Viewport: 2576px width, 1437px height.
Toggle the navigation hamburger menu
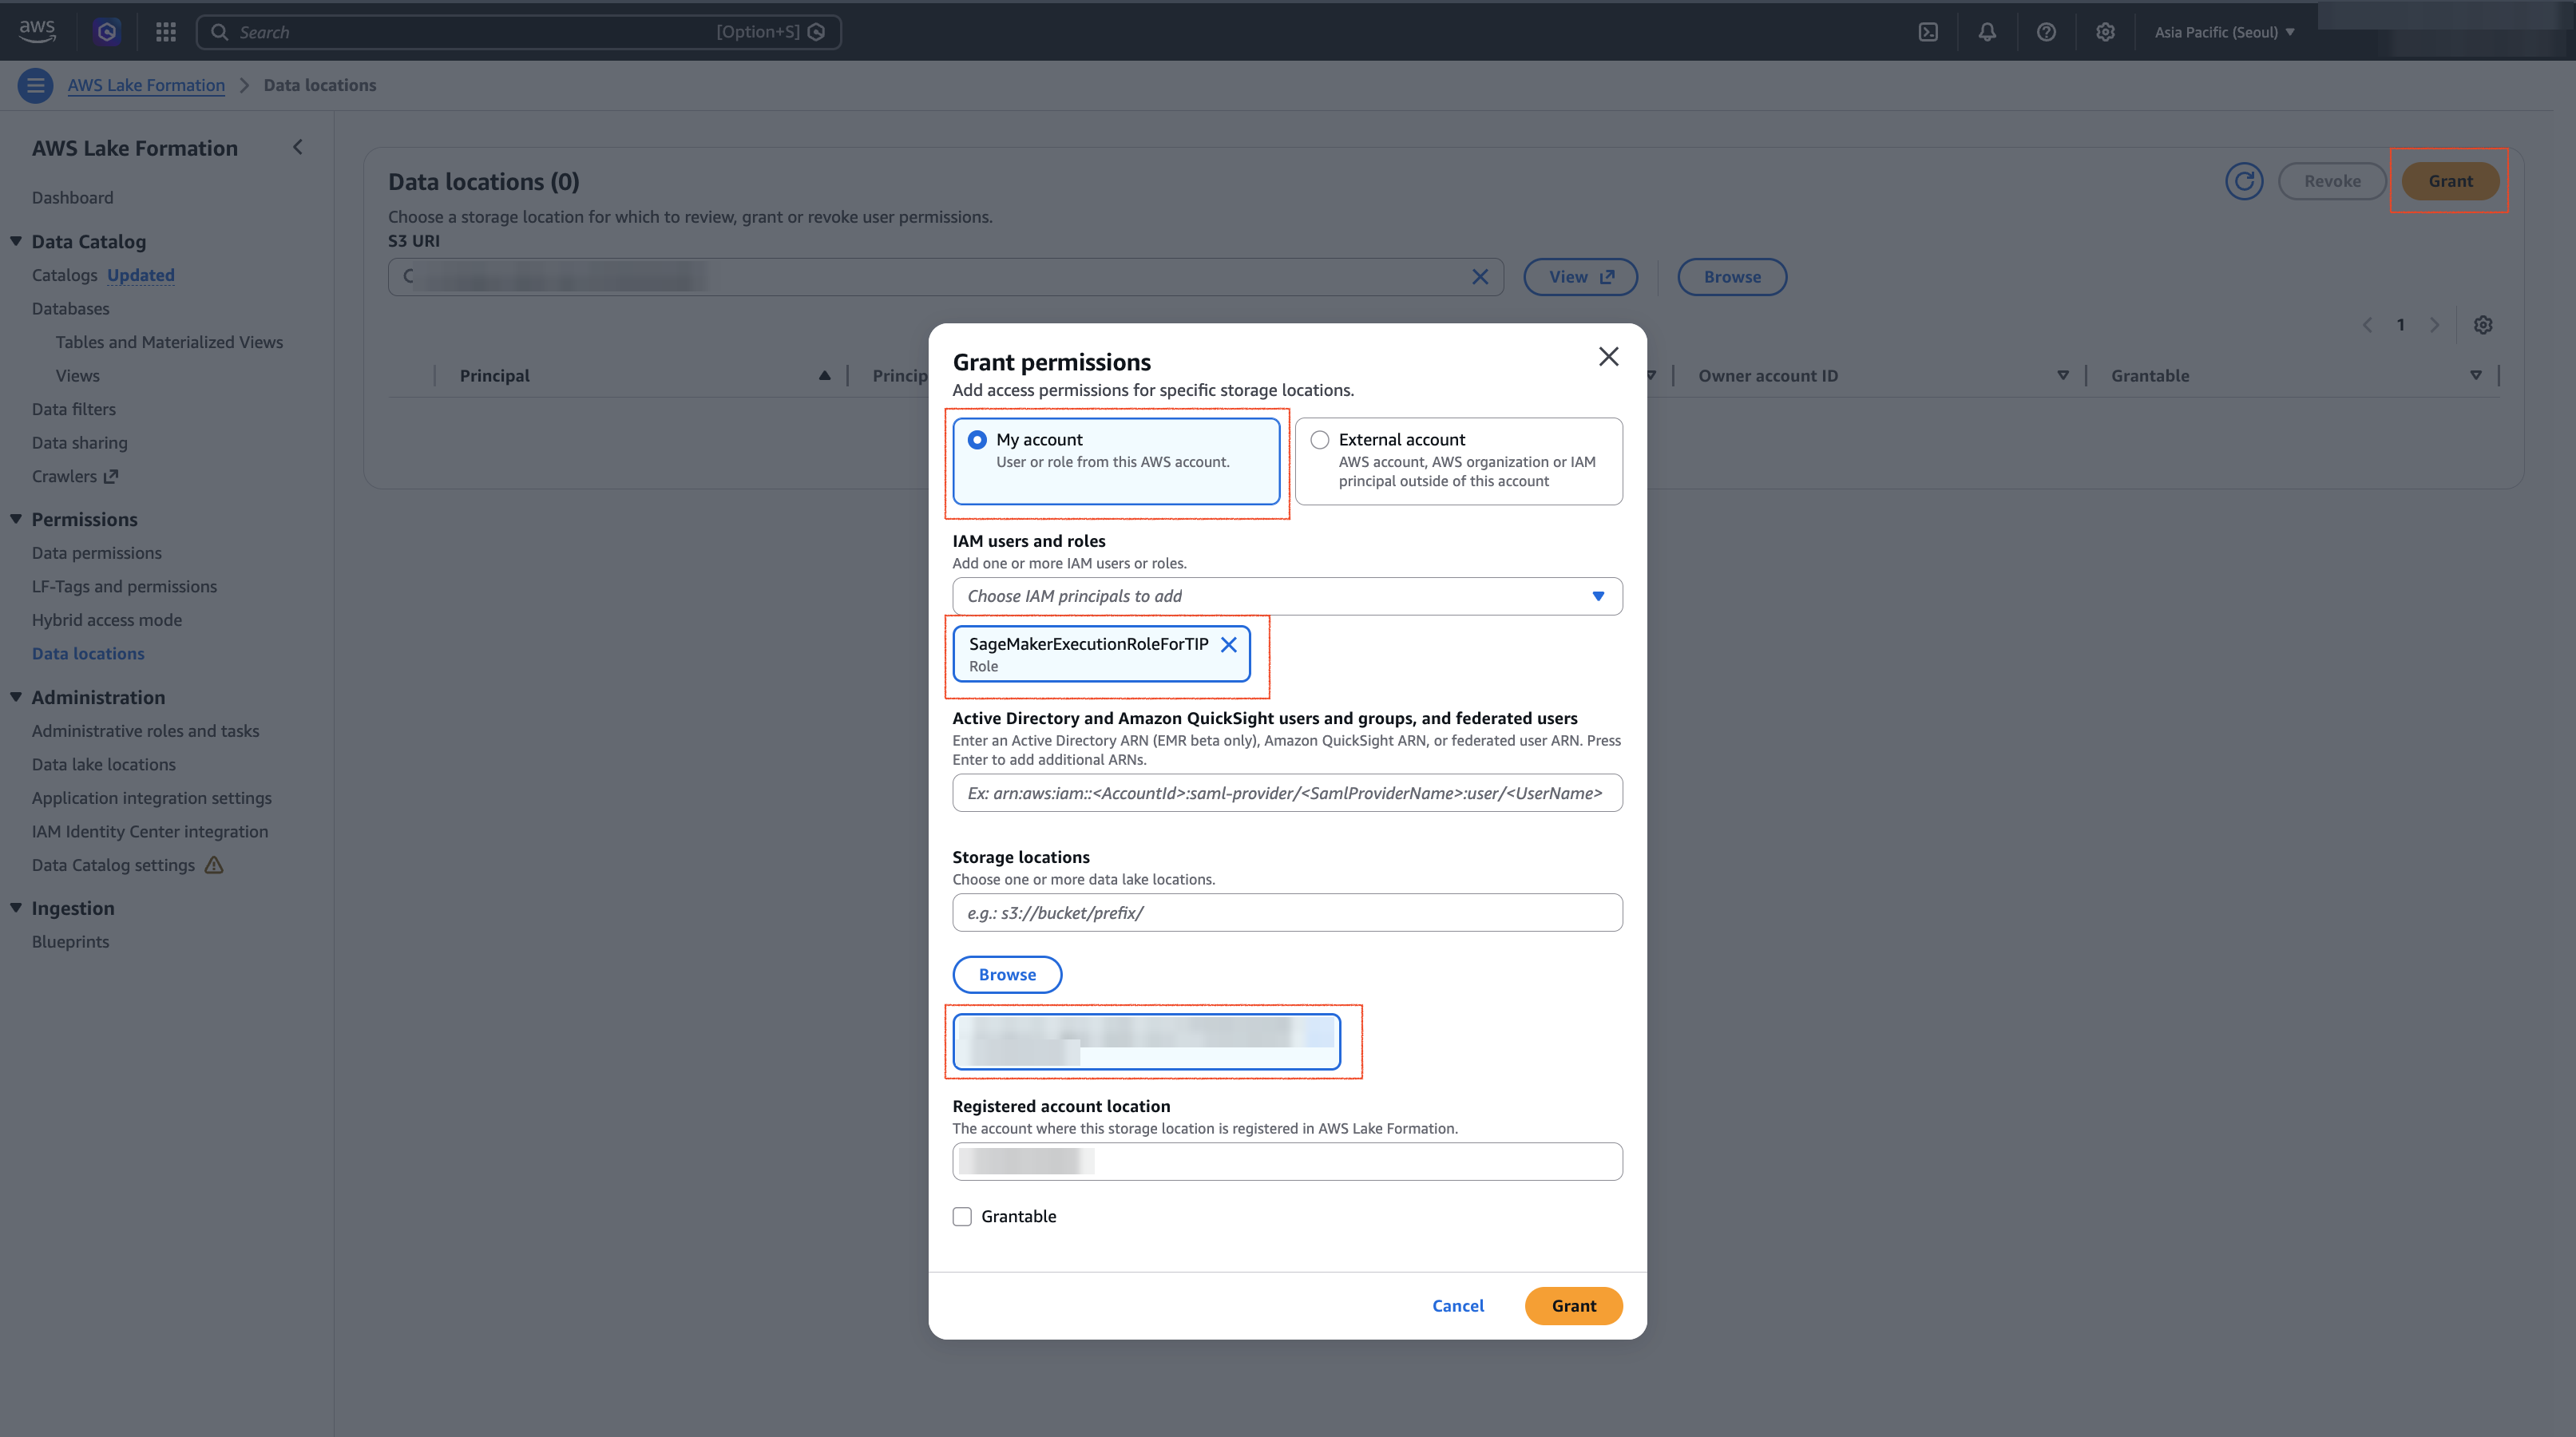(36, 85)
